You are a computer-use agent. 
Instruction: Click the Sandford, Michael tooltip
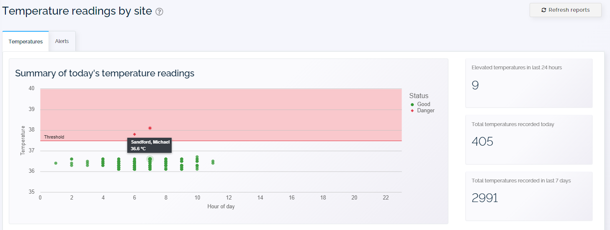pyautogui.click(x=150, y=145)
